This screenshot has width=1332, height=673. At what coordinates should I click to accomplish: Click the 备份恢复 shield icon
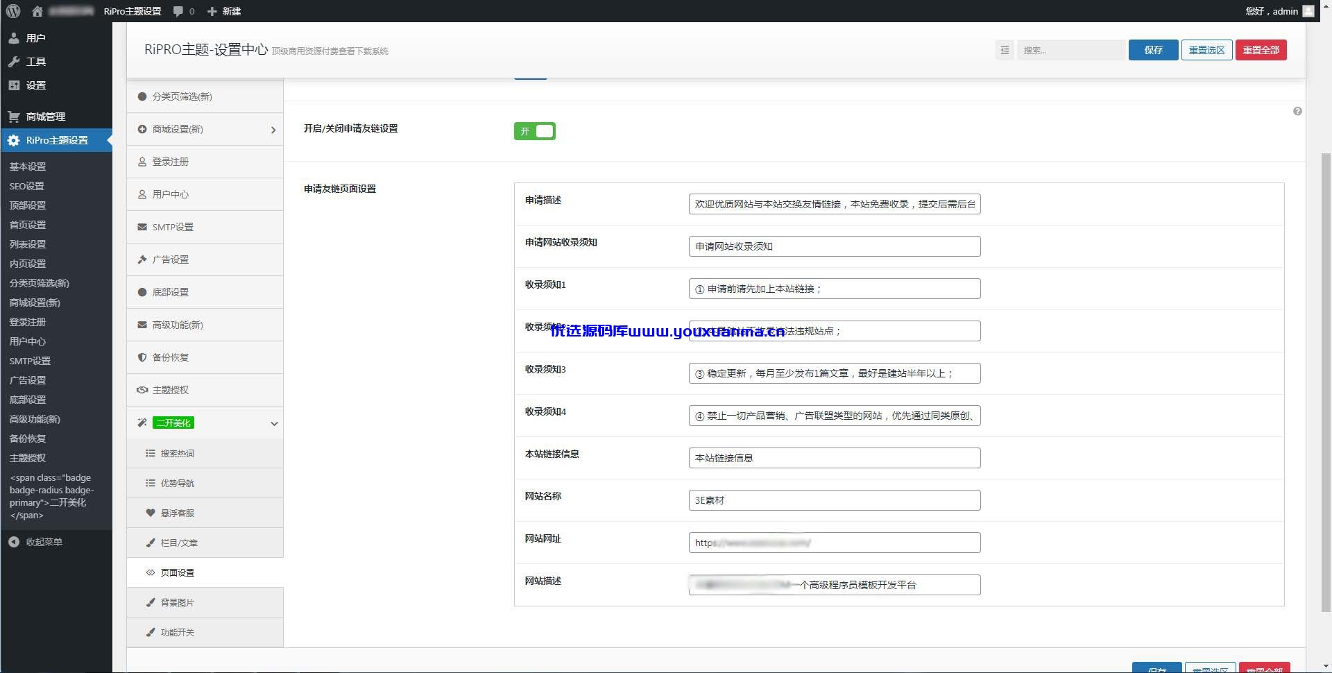(142, 357)
